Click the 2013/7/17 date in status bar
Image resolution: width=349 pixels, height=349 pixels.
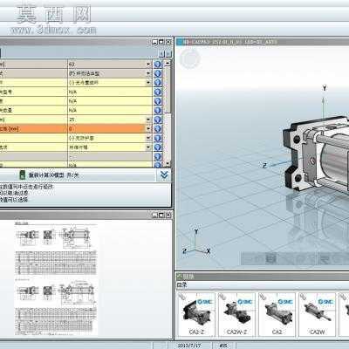pyautogui.click(x=189, y=346)
